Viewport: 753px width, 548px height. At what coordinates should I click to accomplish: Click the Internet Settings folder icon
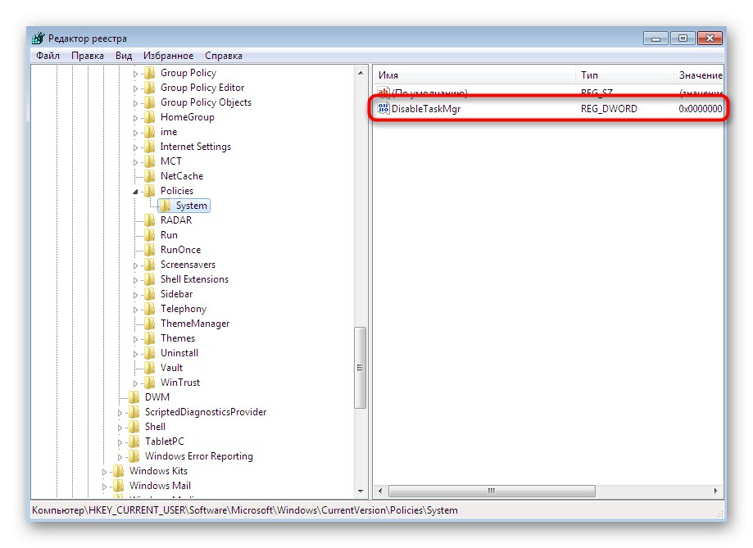(150, 147)
